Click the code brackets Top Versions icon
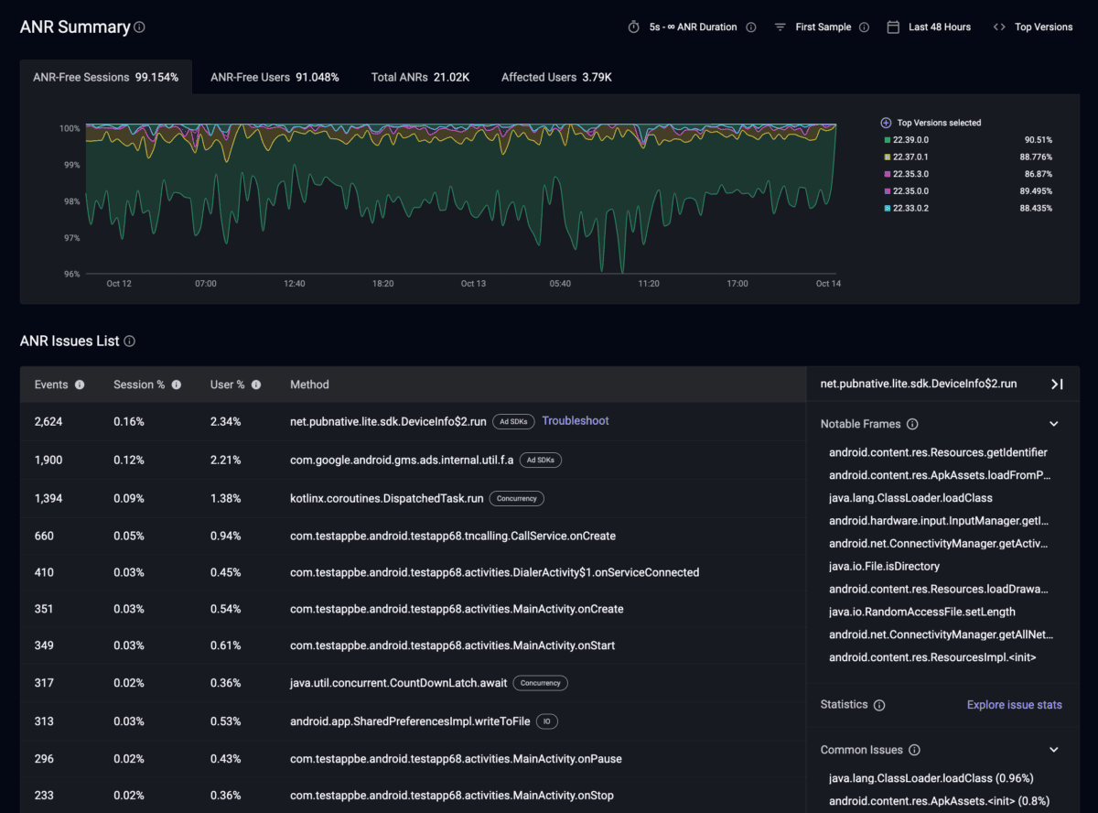Screen dimensions: 1098x813 point(999,27)
